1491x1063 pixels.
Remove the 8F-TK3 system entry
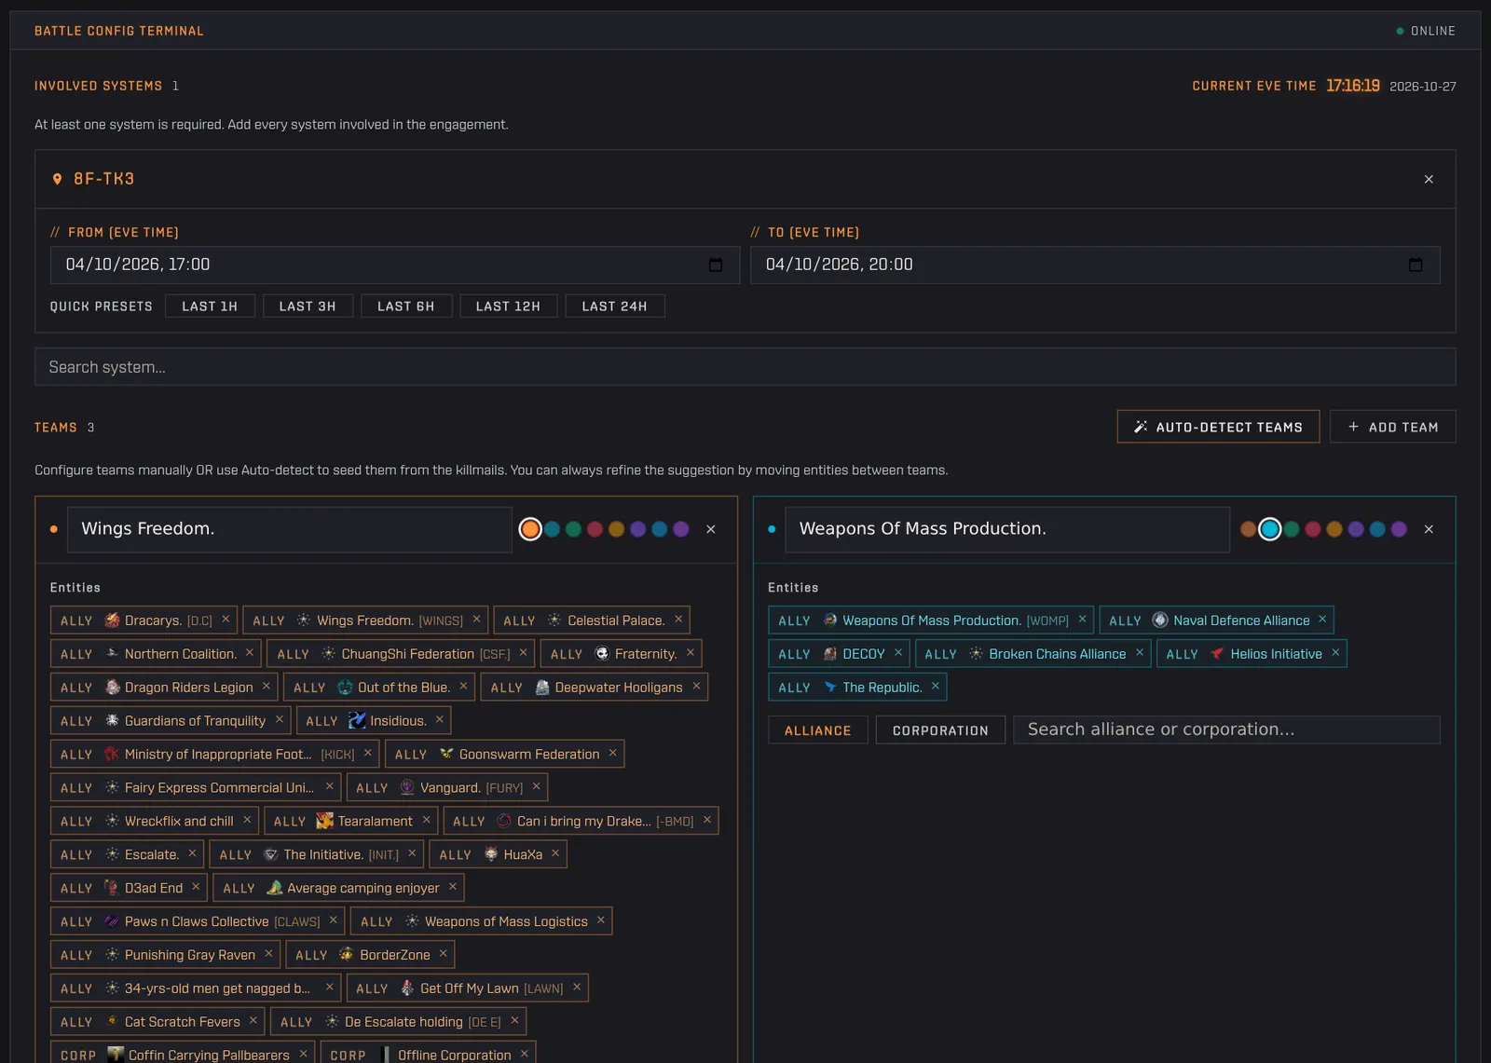(x=1429, y=179)
